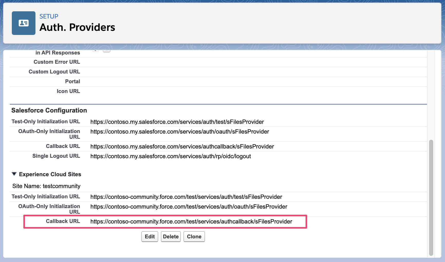Screen dimensions: 445x262
Task: Click the Clone button
Action: point(194,237)
